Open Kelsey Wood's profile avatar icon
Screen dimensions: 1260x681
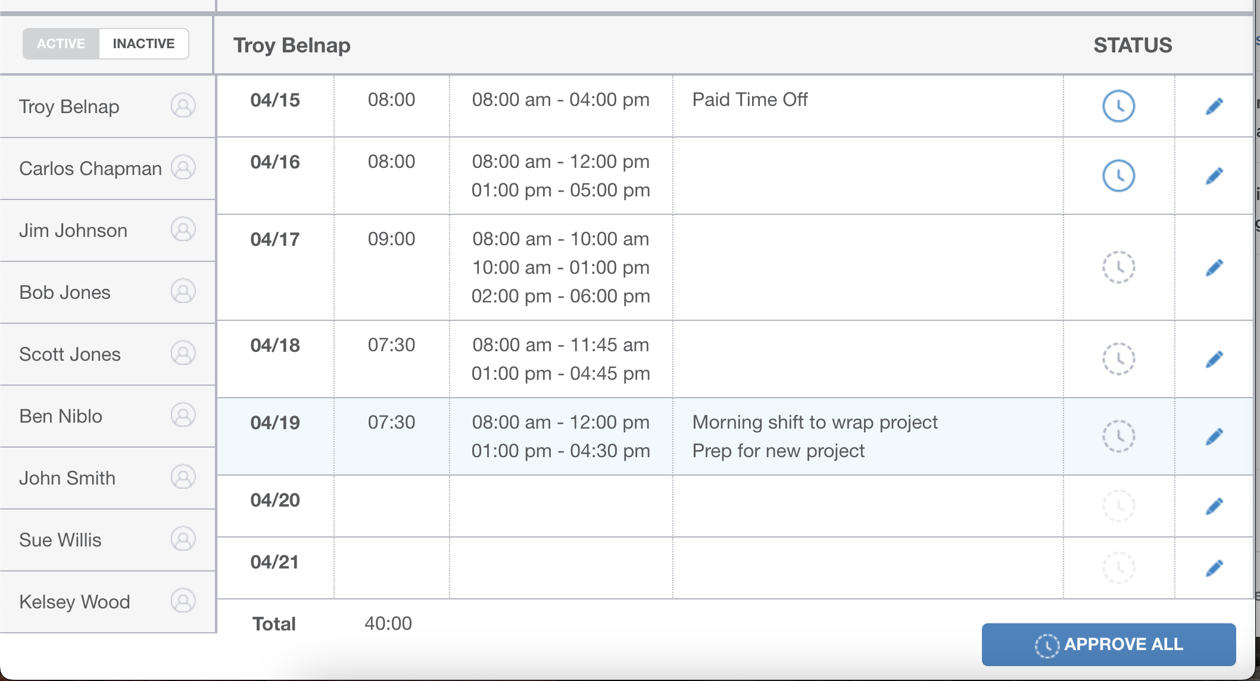click(x=183, y=601)
